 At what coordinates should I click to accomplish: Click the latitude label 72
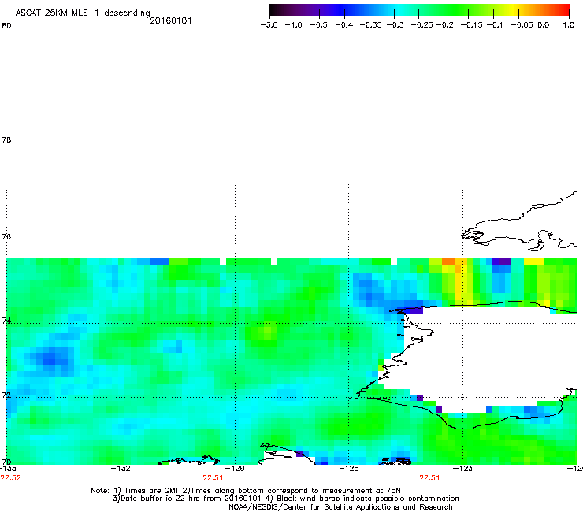[6, 395]
